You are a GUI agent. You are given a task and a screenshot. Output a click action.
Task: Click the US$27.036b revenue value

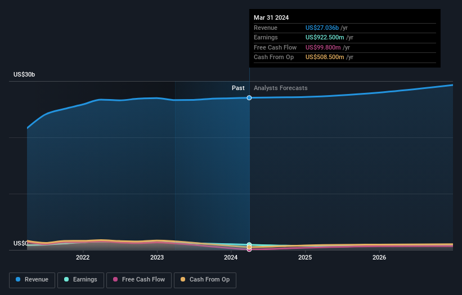point(322,28)
